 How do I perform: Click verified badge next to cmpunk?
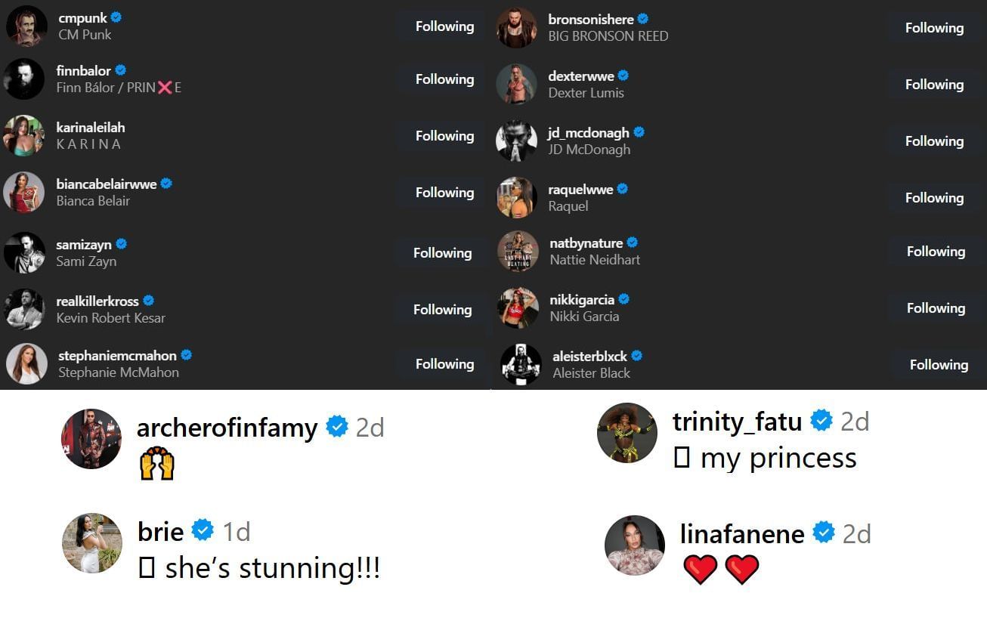(x=116, y=17)
